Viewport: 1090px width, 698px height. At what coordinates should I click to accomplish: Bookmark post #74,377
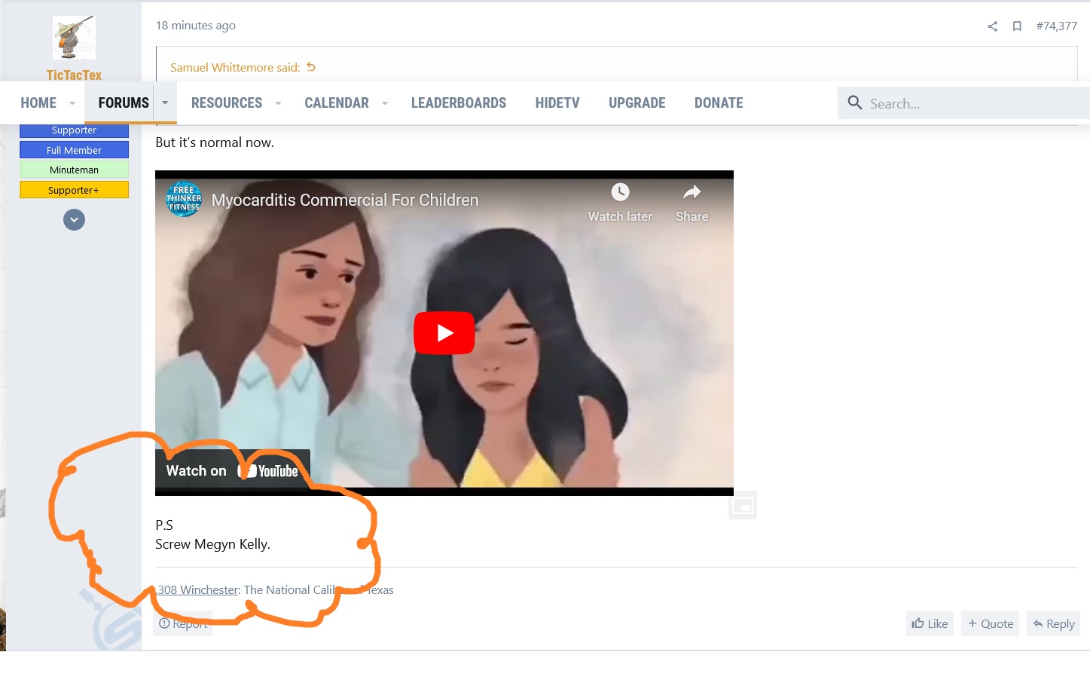[x=1017, y=26]
